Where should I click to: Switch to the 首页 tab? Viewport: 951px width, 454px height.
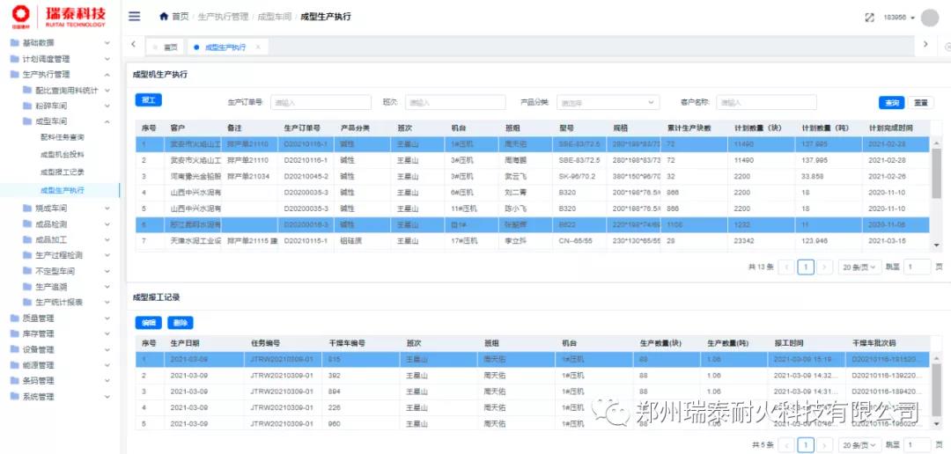click(x=166, y=48)
